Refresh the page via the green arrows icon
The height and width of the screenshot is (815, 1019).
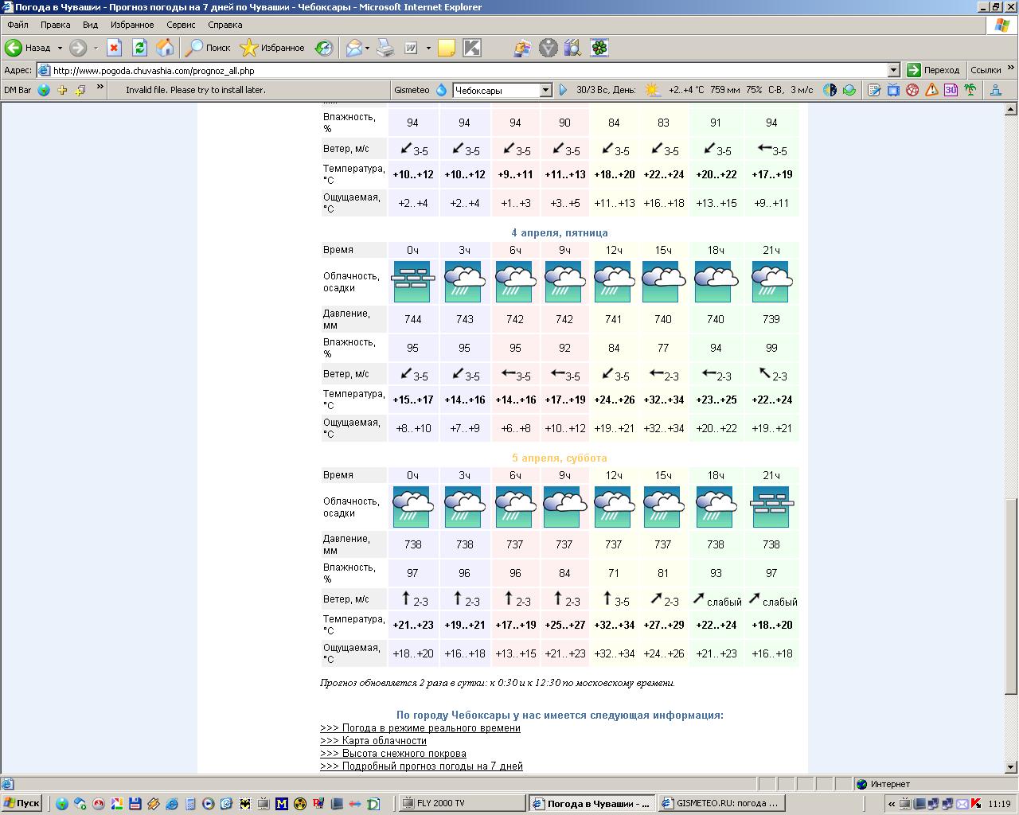tap(139, 48)
